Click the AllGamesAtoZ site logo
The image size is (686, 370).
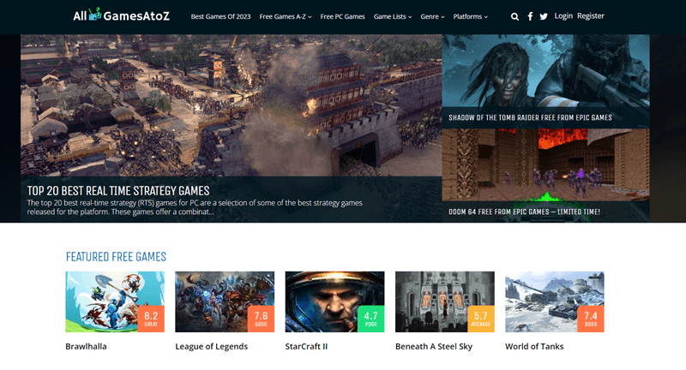click(121, 15)
